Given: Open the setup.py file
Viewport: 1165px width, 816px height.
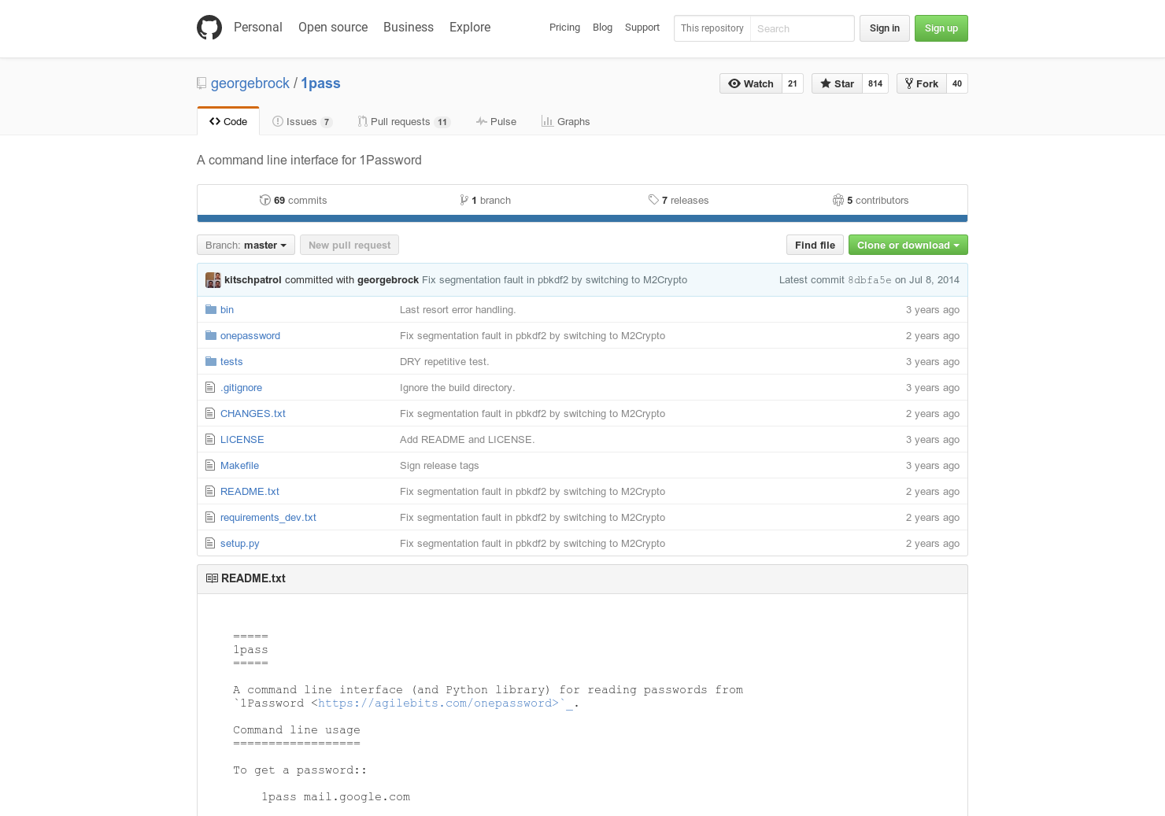Looking at the screenshot, I should tap(240, 543).
